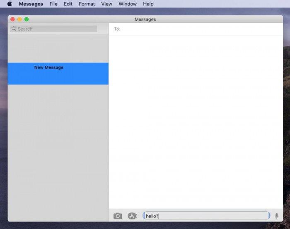Image resolution: width=290 pixels, height=229 pixels.
Task: Click the microphone dictation icon
Action: [x=276, y=216]
